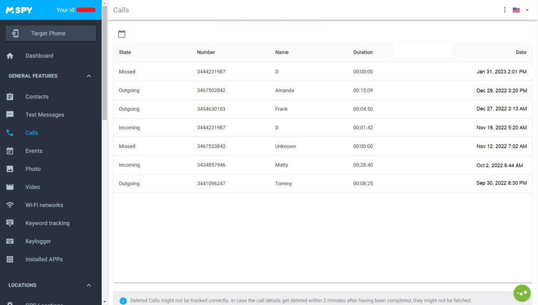Click the green chat support bubble
The image size is (538, 305).
click(522, 293)
